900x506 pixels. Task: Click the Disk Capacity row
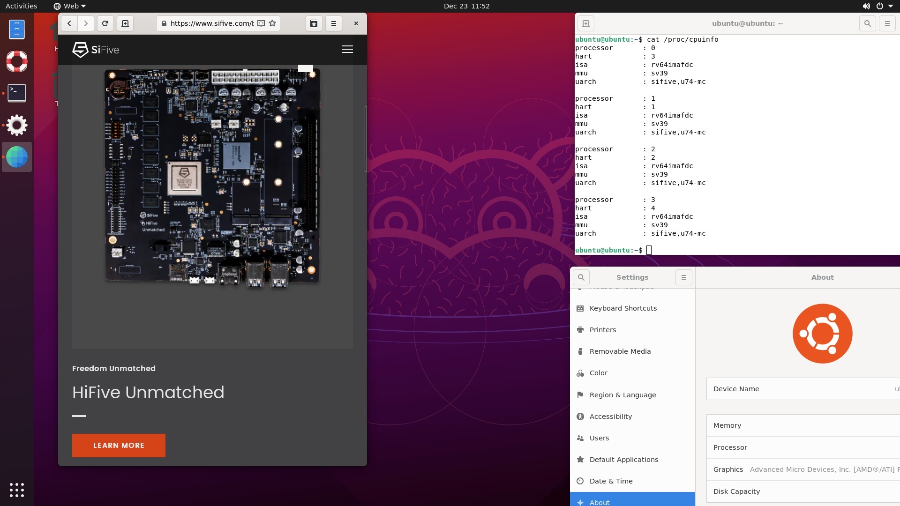(x=803, y=491)
